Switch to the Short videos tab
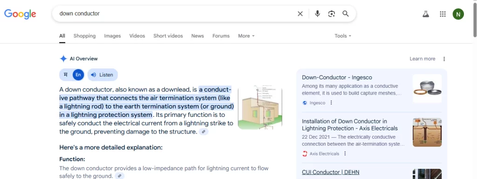This screenshot has height=179, width=477. pyautogui.click(x=168, y=36)
